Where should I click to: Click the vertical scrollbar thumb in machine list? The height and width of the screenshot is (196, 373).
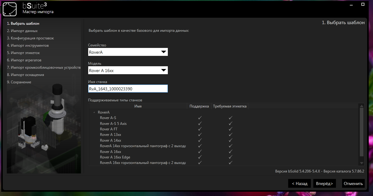[x=362, y=132]
